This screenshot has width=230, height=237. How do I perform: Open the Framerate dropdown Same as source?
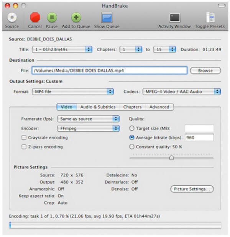pos(89,119)
